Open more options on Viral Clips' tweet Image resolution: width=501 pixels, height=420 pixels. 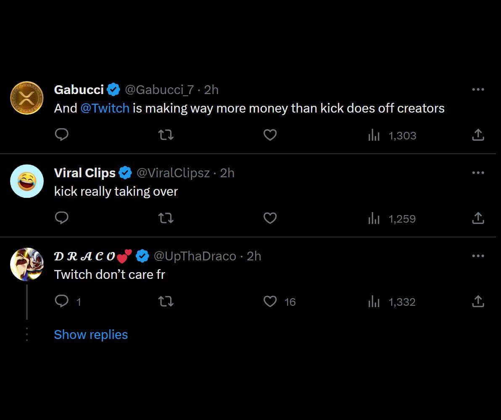[x=478, y=173]
